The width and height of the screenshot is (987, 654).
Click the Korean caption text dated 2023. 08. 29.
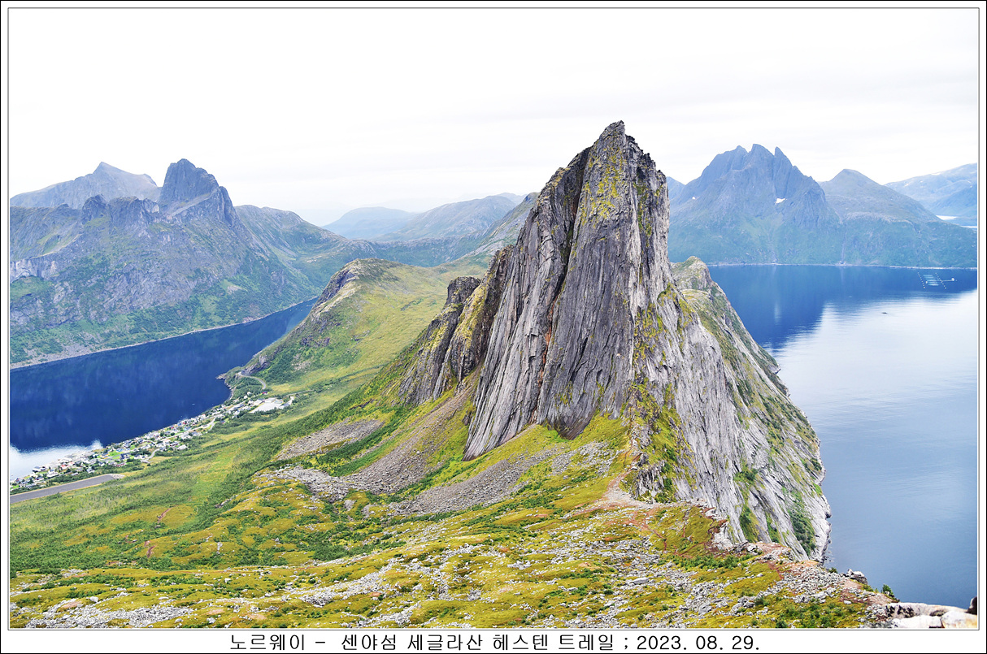point(494,642)
